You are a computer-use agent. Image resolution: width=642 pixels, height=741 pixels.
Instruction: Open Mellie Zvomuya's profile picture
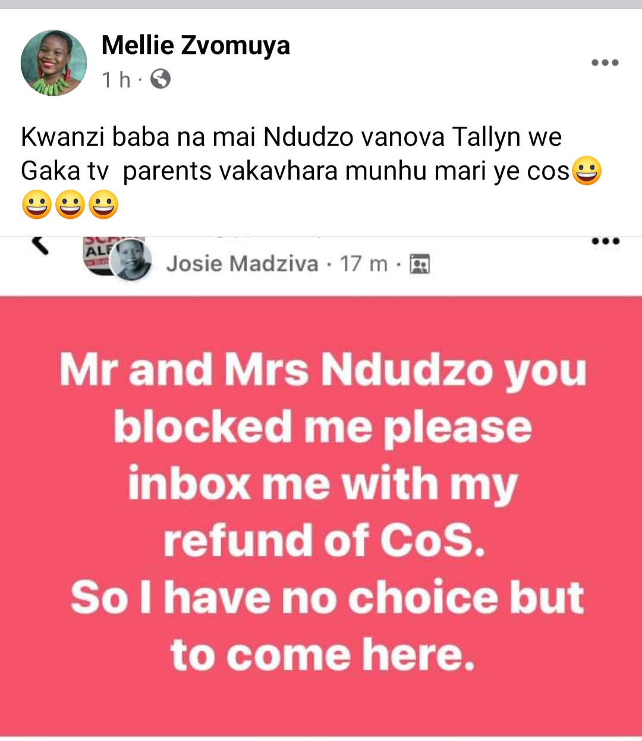click(53, 63)
